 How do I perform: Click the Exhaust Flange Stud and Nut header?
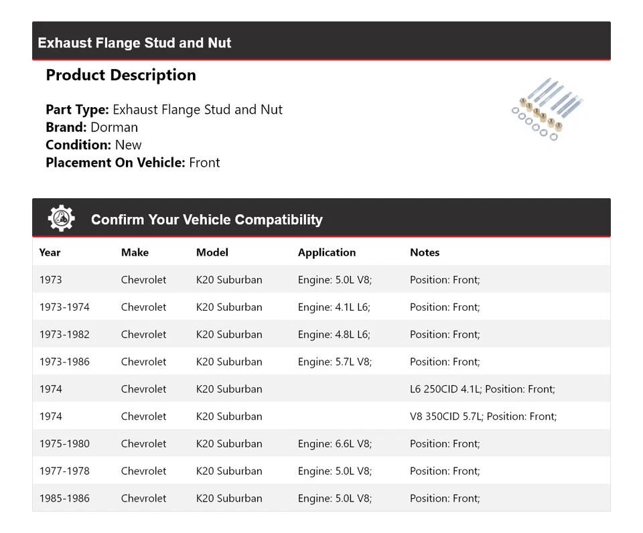(135, 43)
